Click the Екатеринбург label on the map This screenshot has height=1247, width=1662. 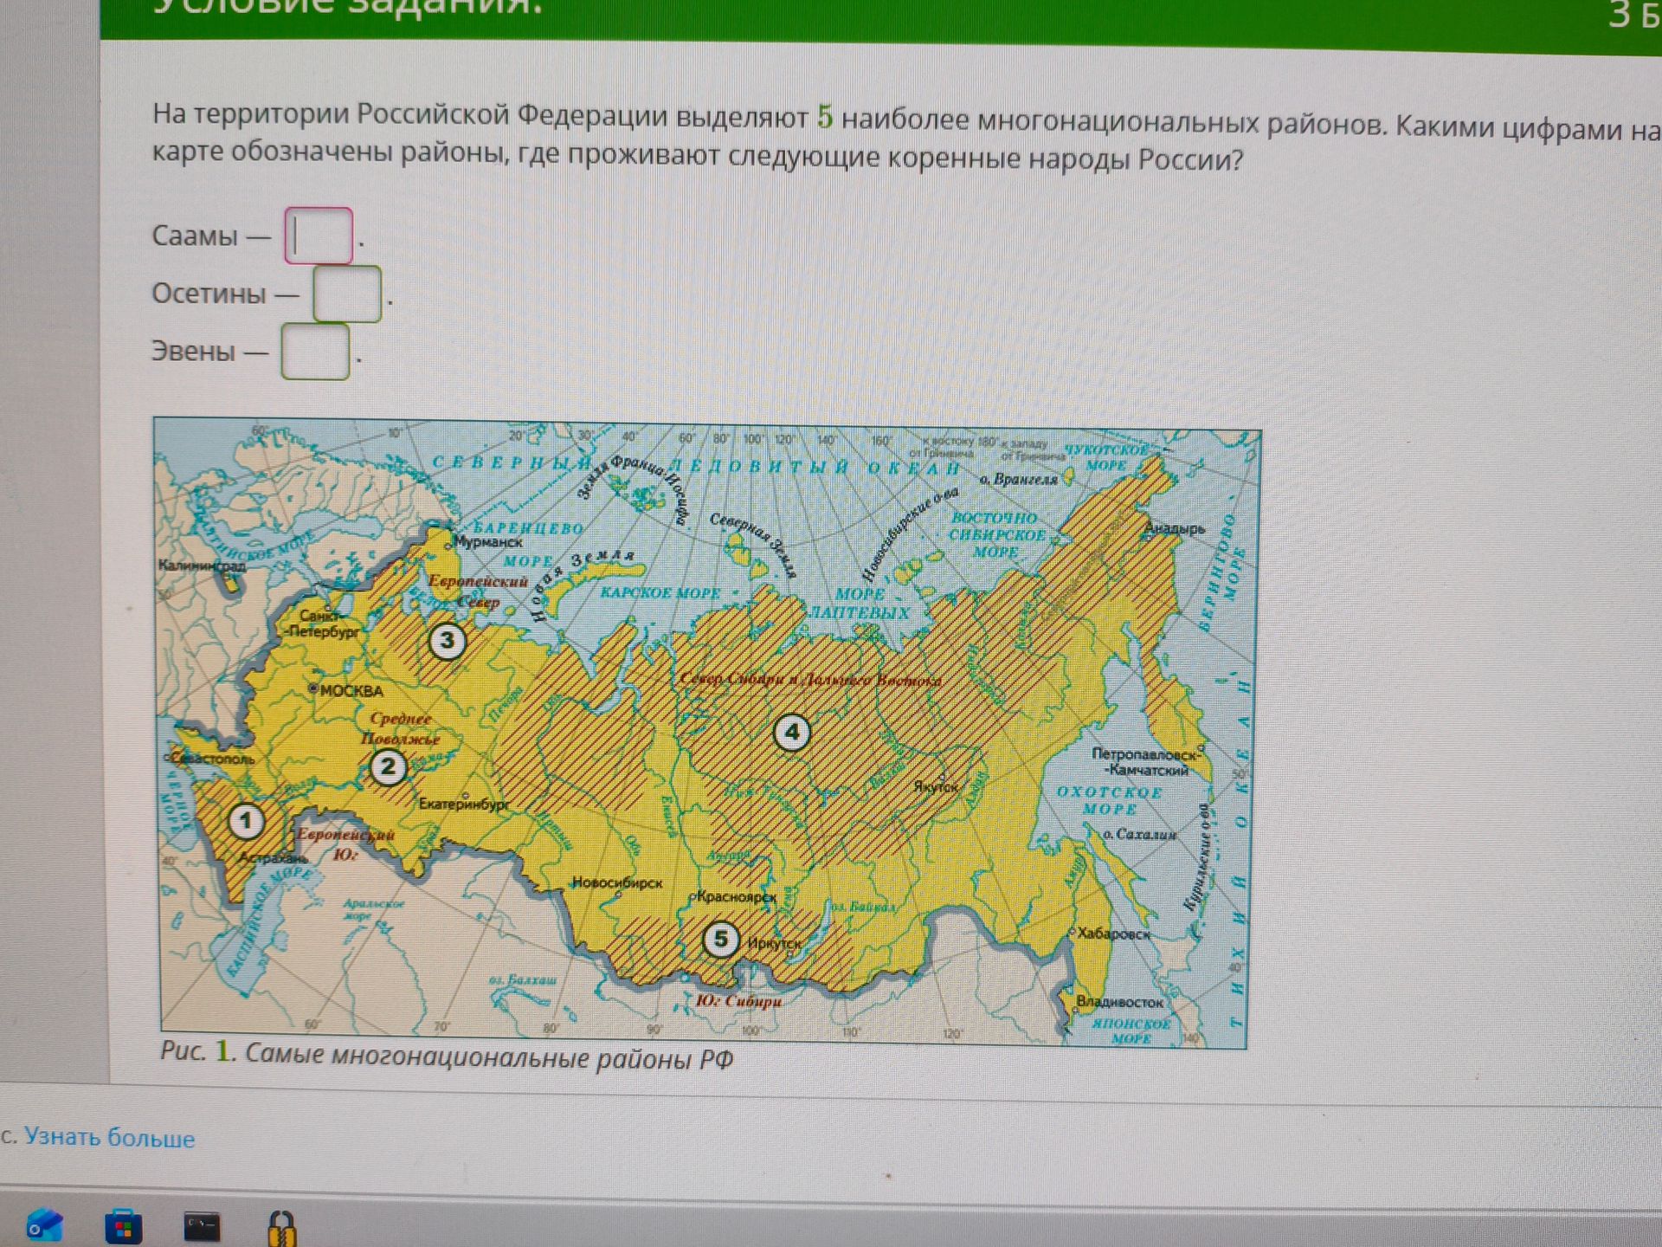point(464,804)
